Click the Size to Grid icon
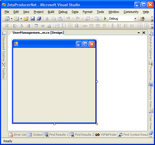Screen dimensions: 155x145 [x=77, y=26]
